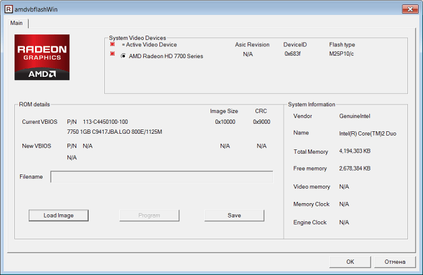Click the Engine Clock label
The height and width of the screenshot is (275, 423).
click(310, 222)
